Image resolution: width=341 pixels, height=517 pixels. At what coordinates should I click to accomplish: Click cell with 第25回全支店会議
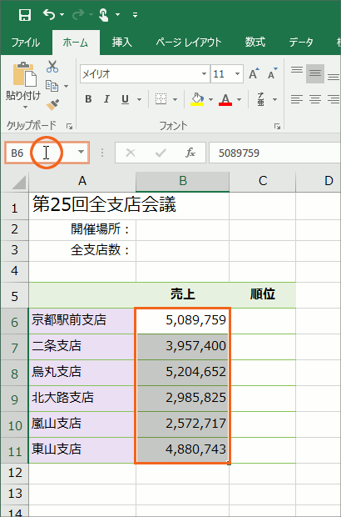point(82,205)
